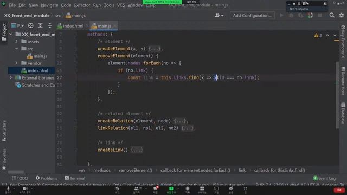Click the warnings indicator showing 2
The image size is (347, 195).
tap(318, 35)
